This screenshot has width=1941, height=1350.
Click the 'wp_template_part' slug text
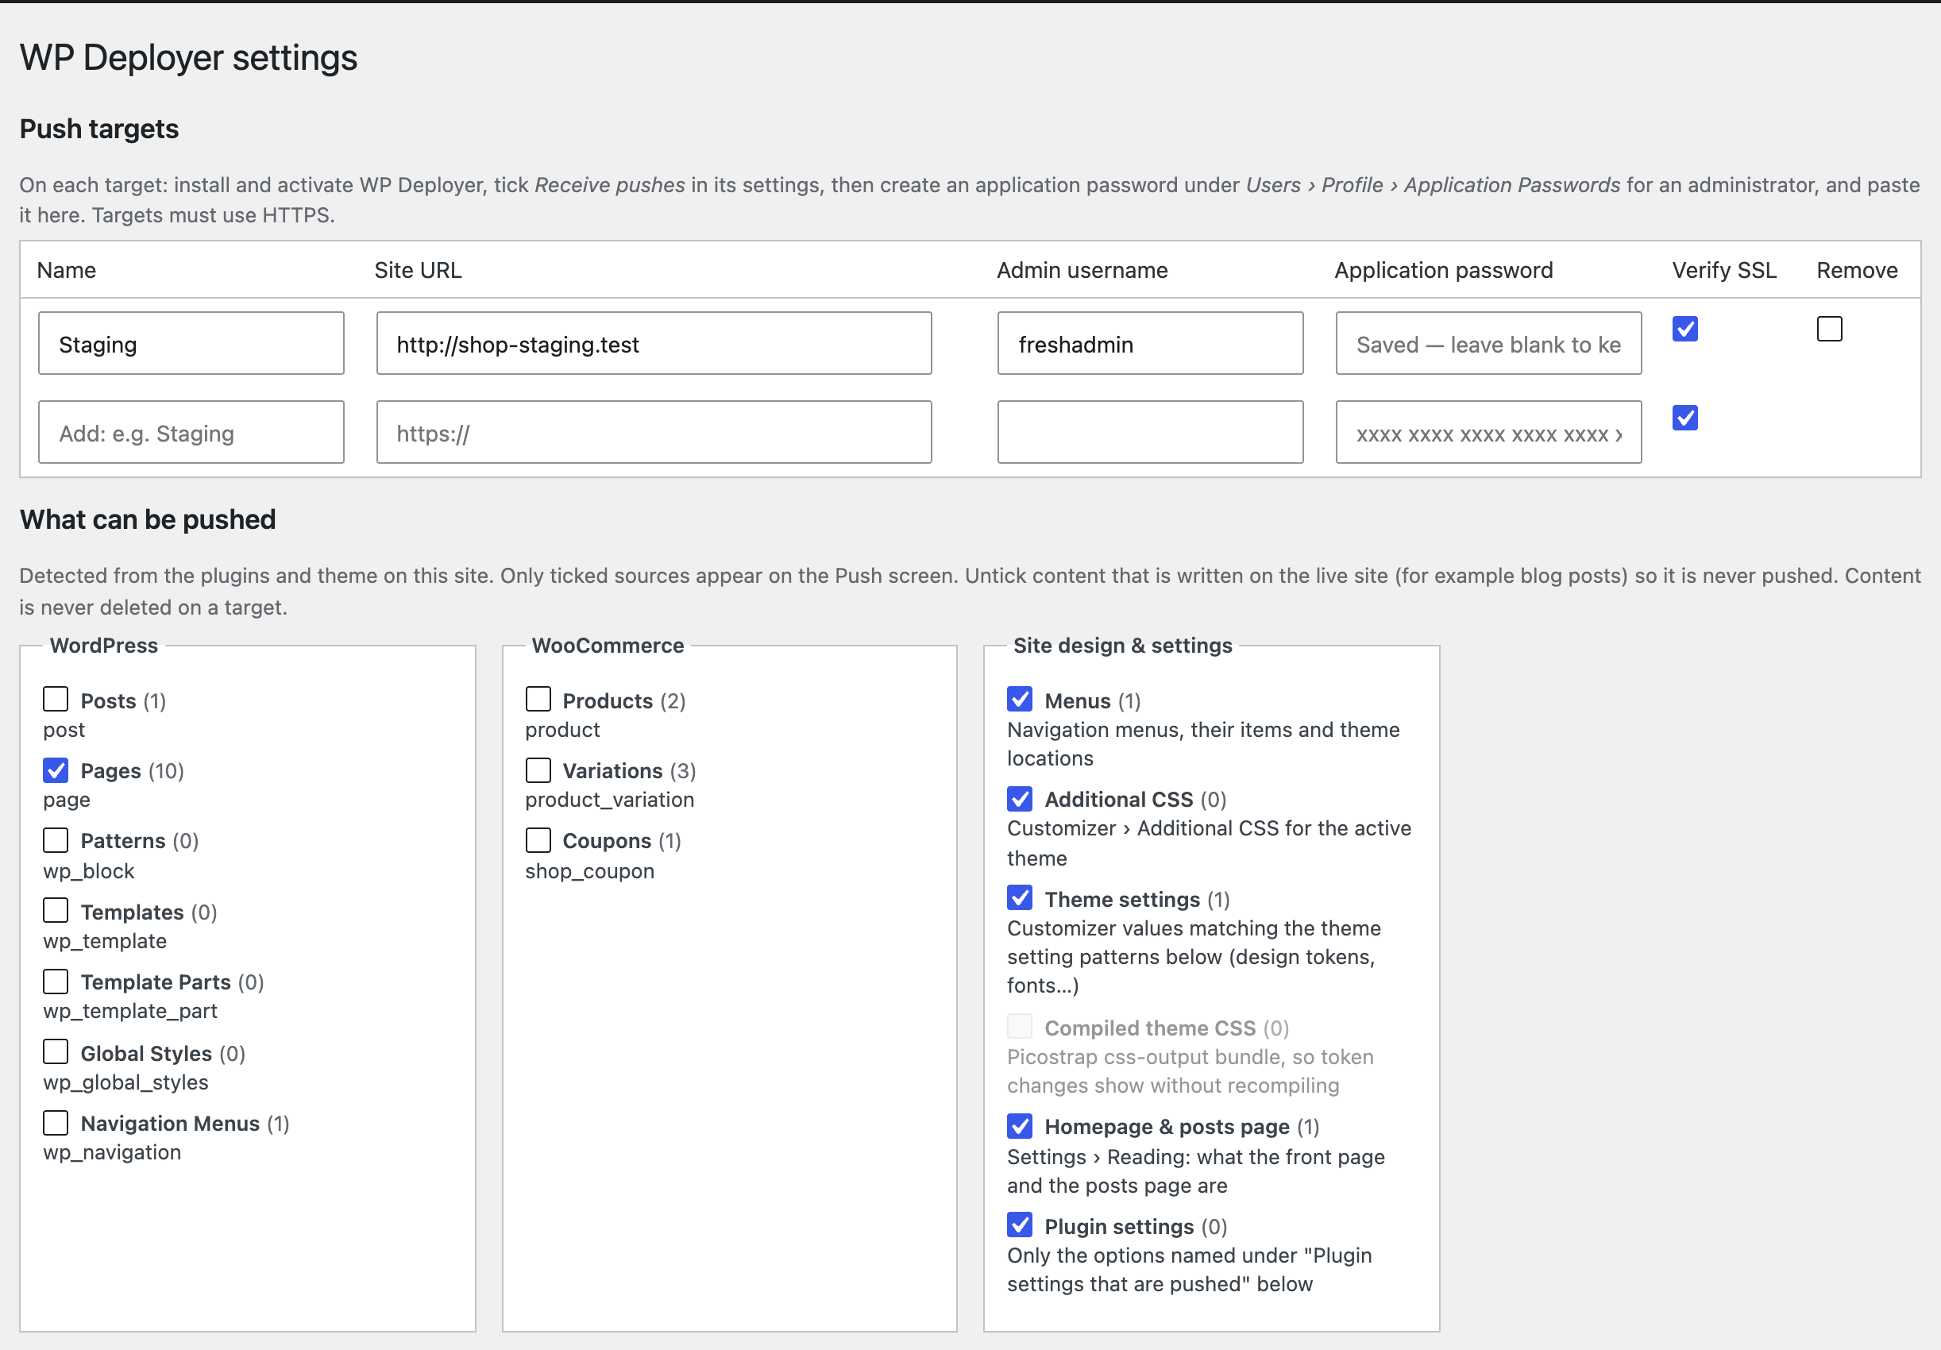[x=130, y=1012]
